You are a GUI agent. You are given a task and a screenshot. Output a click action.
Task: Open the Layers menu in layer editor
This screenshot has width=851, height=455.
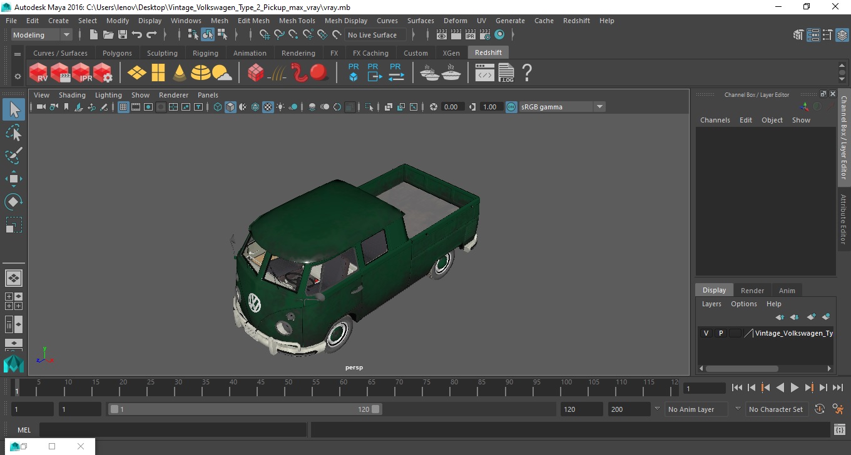(x=711, y=304)
